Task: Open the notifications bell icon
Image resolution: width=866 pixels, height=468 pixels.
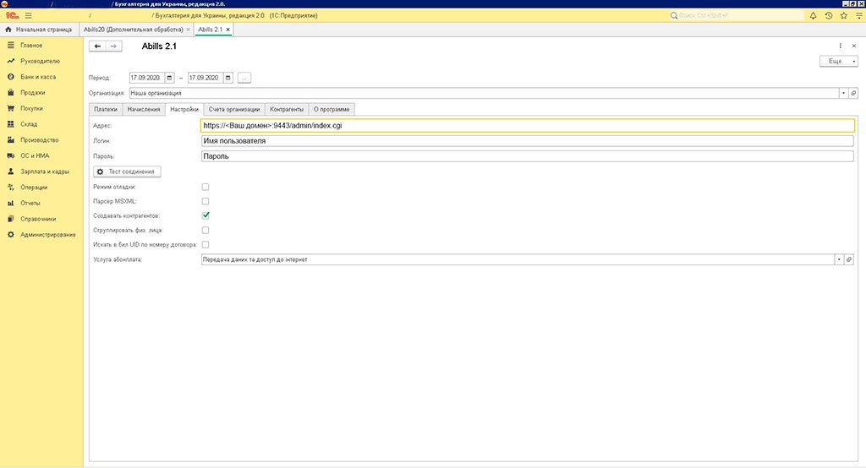Action: tap(813, 15)
